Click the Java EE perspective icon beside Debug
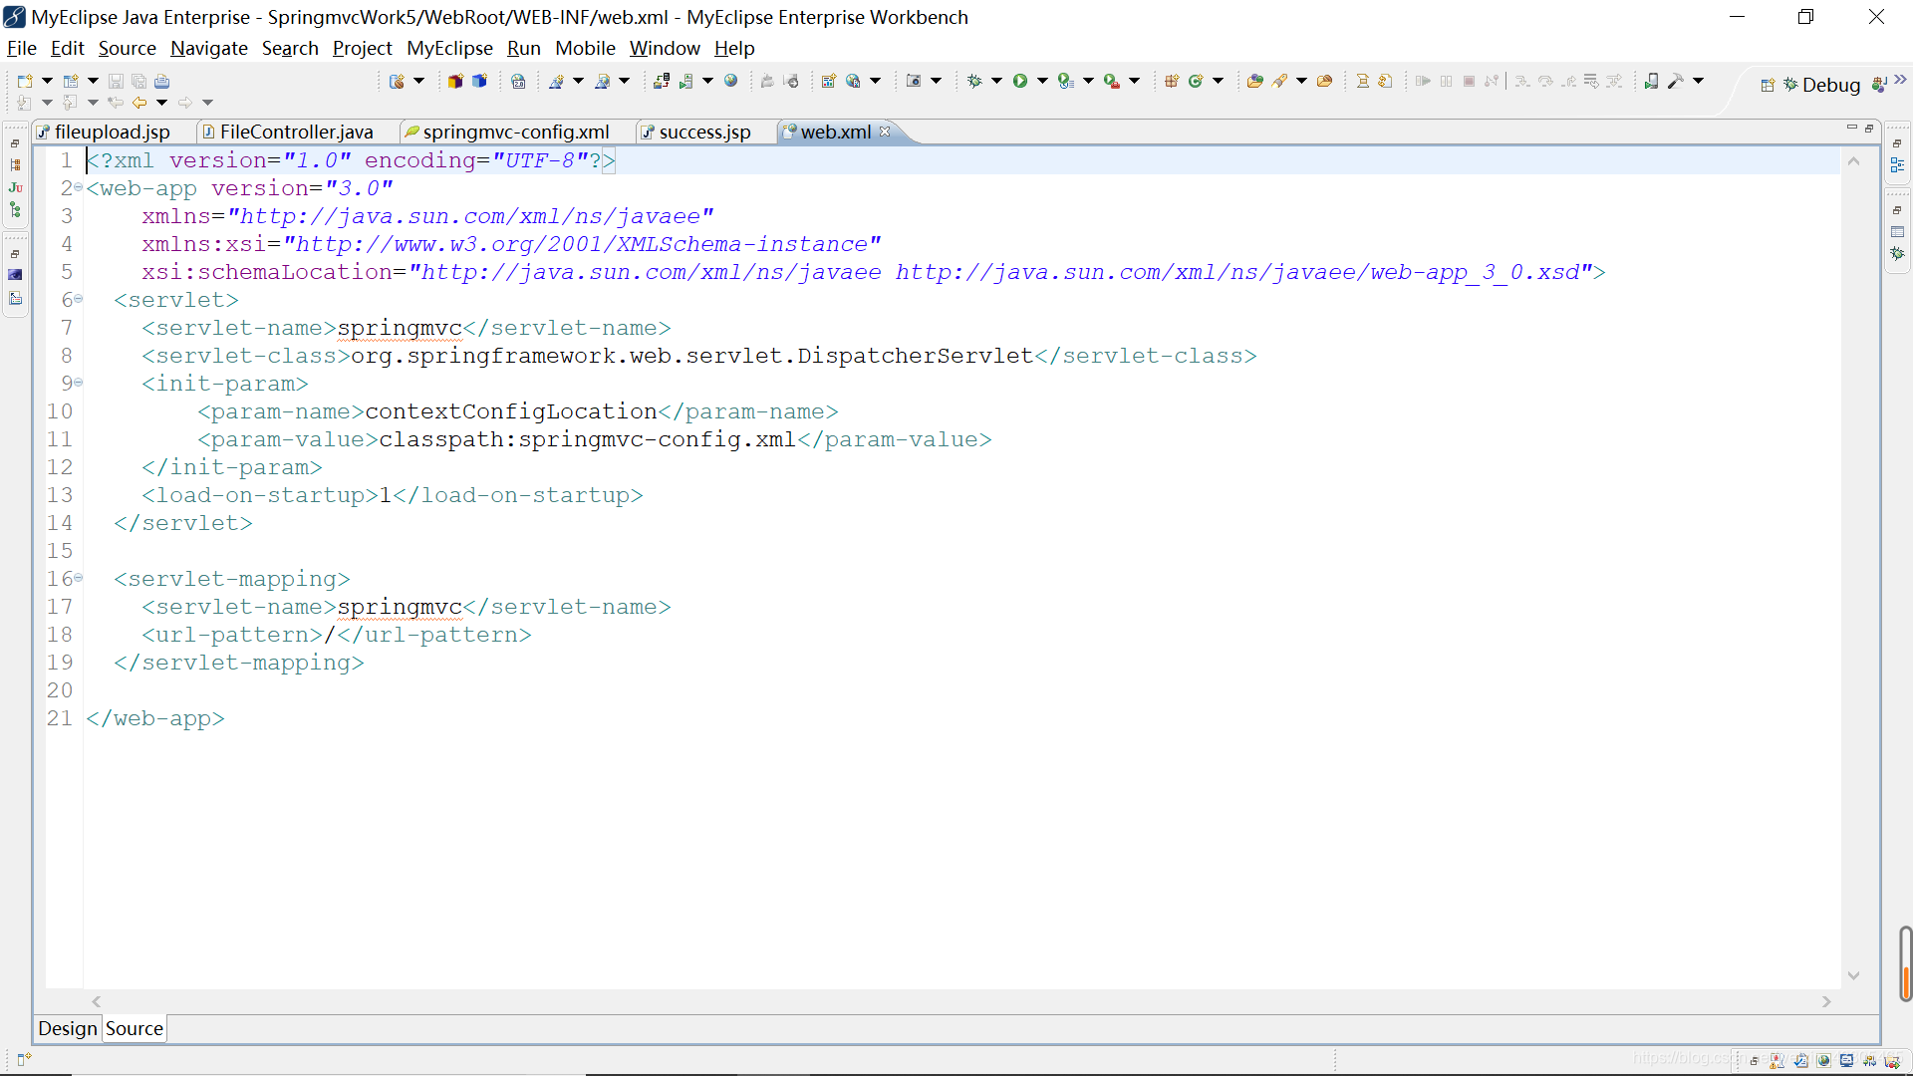The height and width of the screenshot is (1076, 1913). point(1879,85)
